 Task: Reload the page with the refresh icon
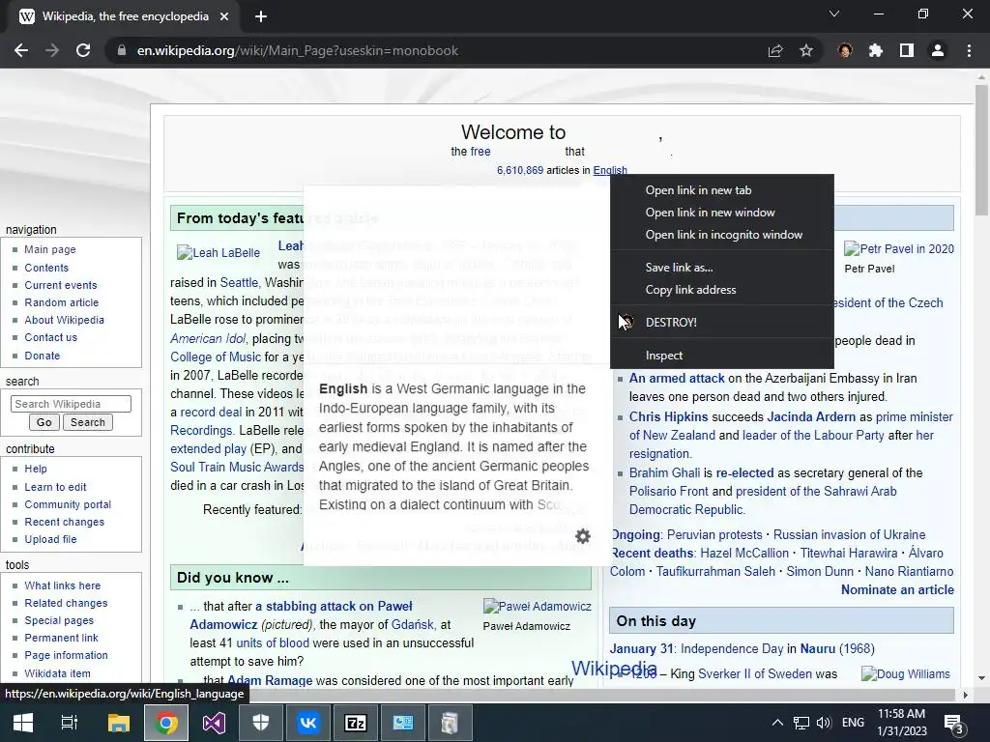[83, 50]
